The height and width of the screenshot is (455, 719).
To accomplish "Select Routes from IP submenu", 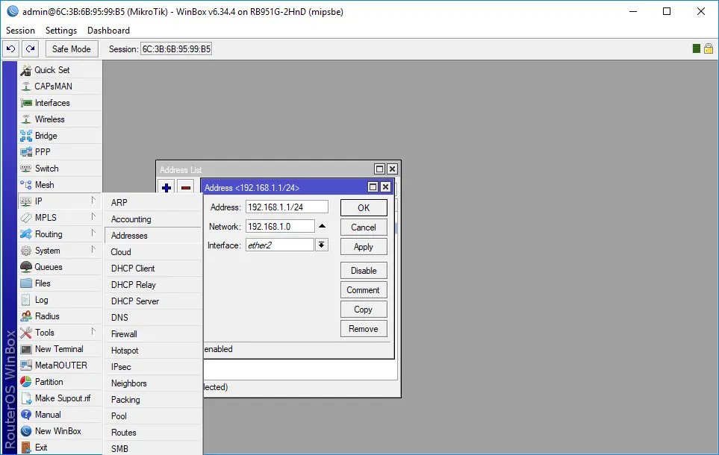I will coord(153,433).
